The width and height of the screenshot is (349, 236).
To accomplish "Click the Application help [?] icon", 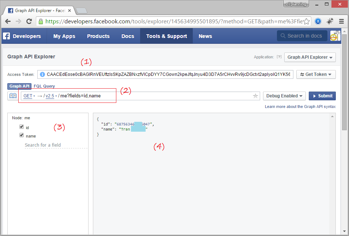I will (279, 57).
